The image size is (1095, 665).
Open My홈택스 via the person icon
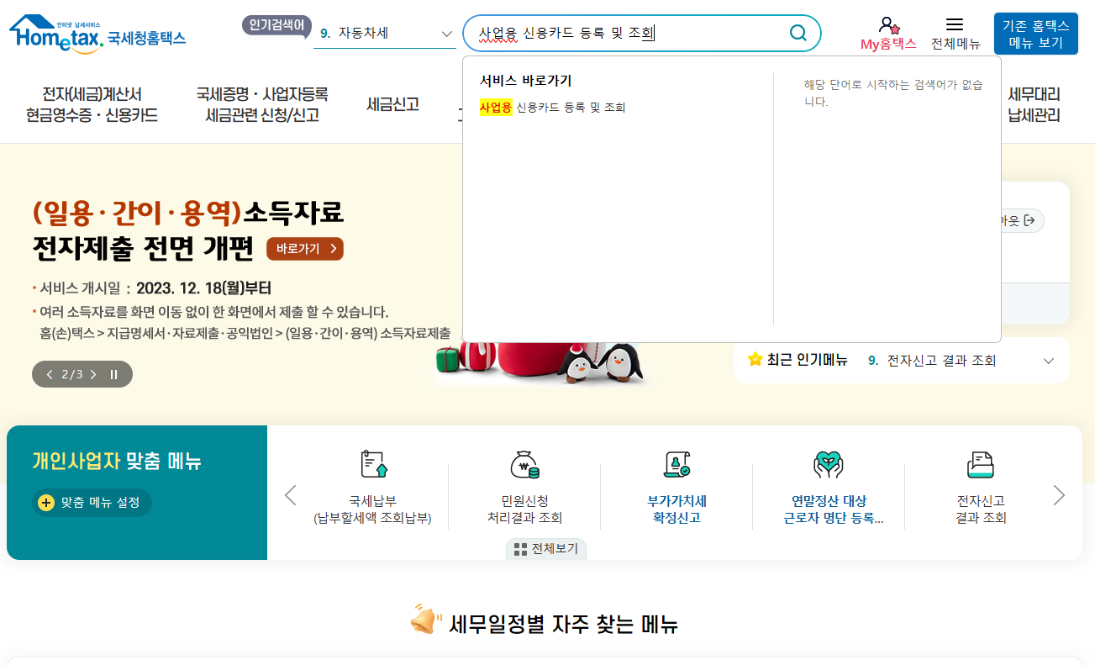click(888, 24)
